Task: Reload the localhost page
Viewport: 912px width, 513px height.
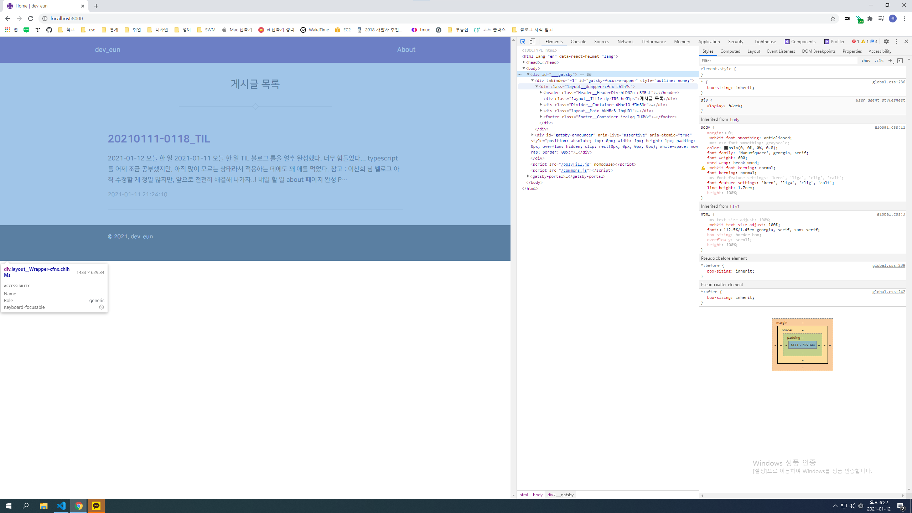Action: [x=31, y=19]
